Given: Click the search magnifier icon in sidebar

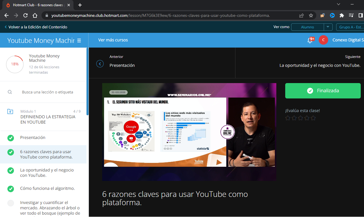Looking at the screenshot, I should (x=10, y=92).
